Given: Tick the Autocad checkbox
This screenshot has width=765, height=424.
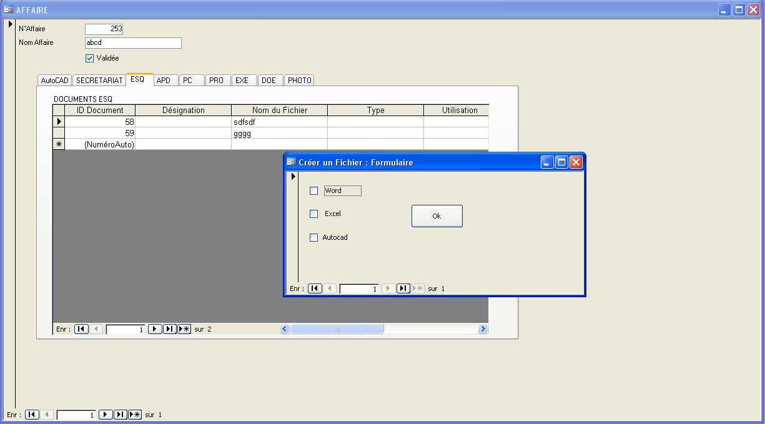Looking at the screenshot, I should click(314, 238).
